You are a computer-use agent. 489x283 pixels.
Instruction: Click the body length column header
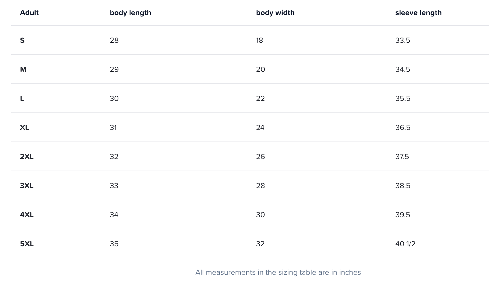point(130,13)
